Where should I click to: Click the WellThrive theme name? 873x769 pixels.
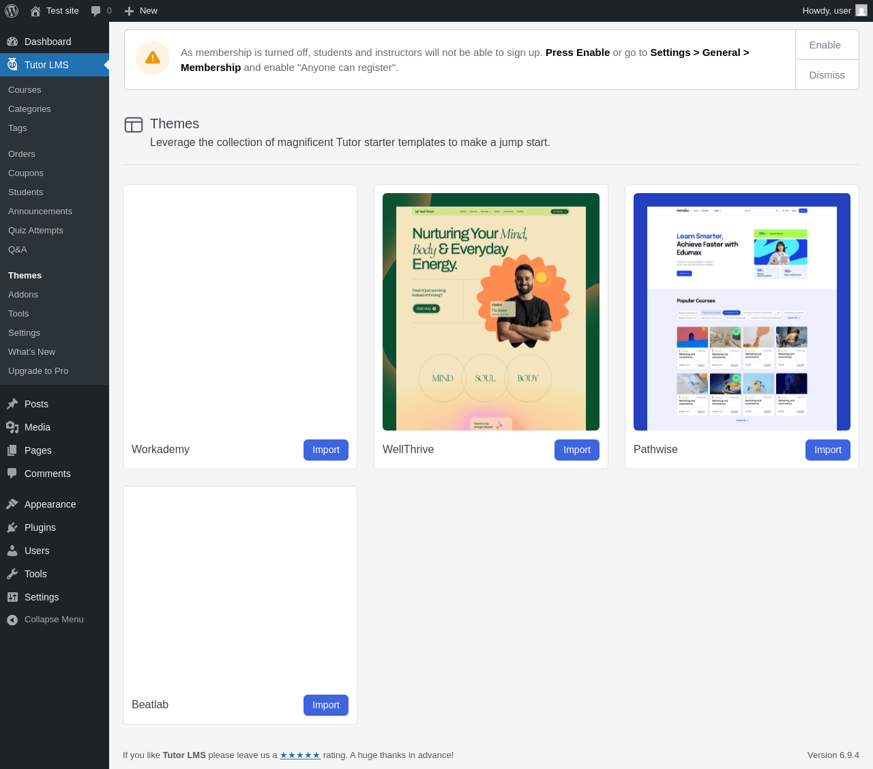coord(408,450)
